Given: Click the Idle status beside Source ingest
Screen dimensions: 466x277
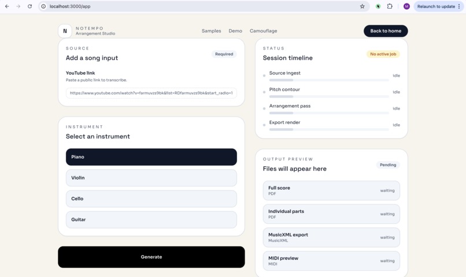Looking at the screenshot, I should 396,76.
